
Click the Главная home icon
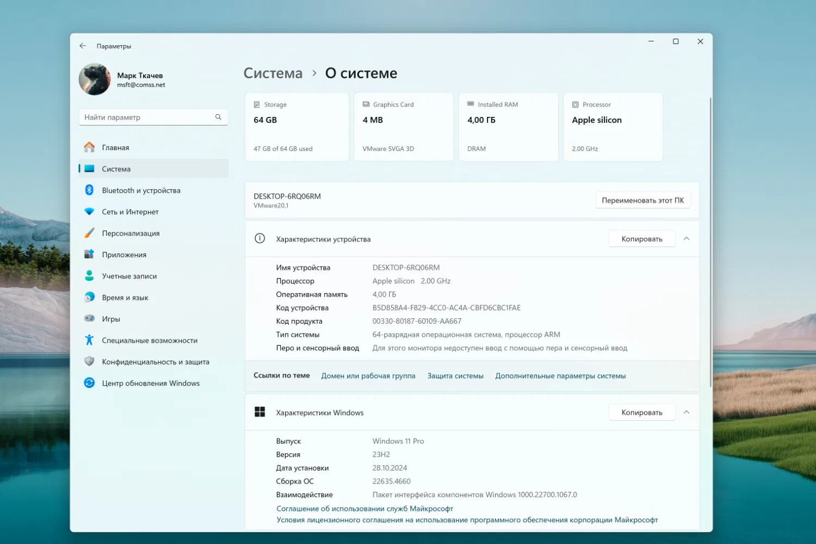[x=89, y=147]
